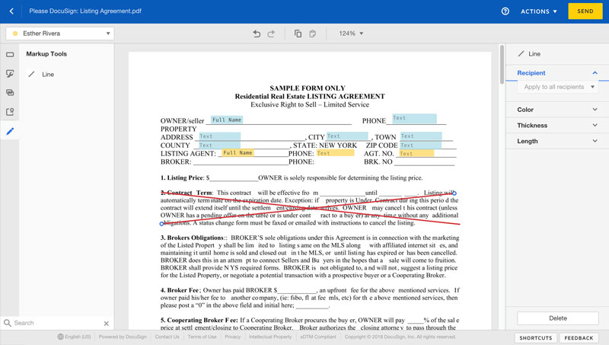
Task: Click the Line label in properties header
Action: point(534,54)
